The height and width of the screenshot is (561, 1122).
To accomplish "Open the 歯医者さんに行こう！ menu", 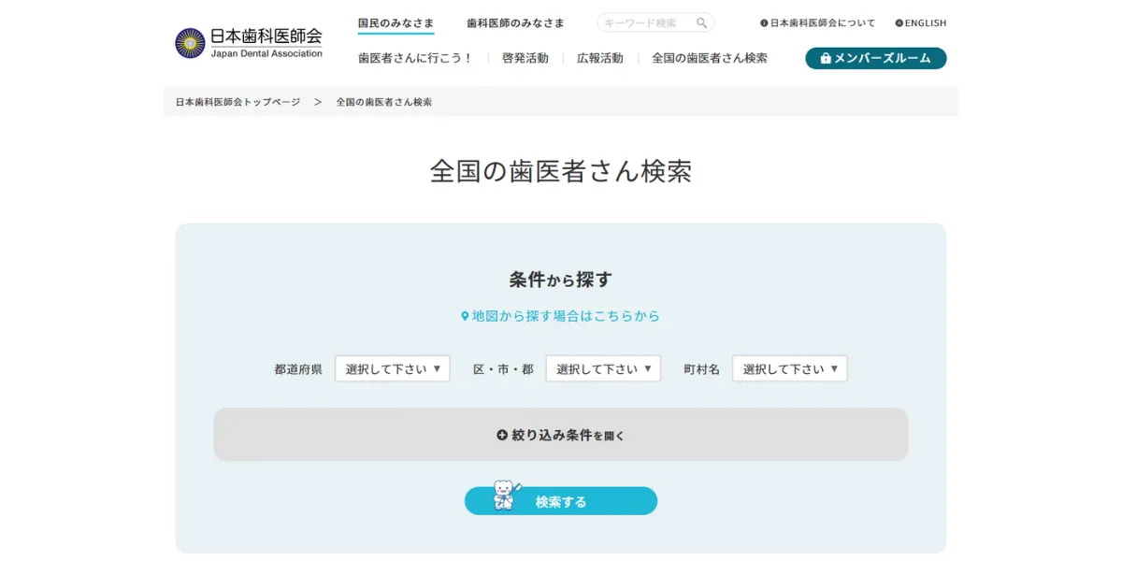I will 416,58.
